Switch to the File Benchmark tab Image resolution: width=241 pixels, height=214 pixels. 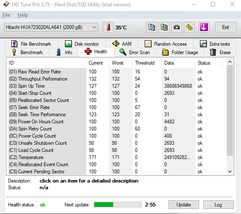[32, 44]
